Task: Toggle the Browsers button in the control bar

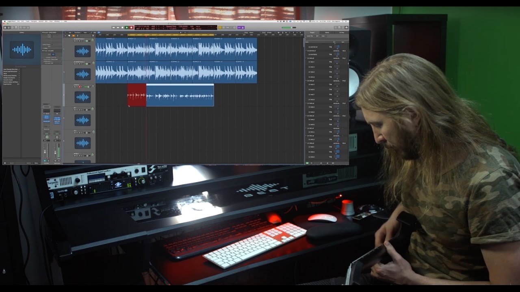Action: coord(347,28)
